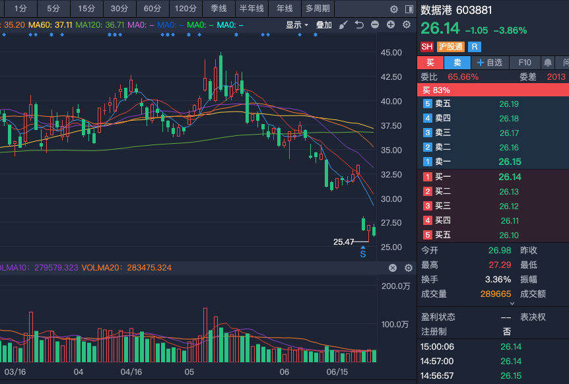
Task: Click MA60: 37.11 indicator label
Action: tap(50, 25)
